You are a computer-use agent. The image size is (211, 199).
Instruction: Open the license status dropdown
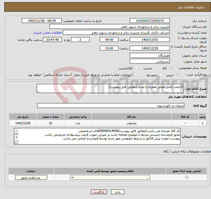tap(110, 178)
